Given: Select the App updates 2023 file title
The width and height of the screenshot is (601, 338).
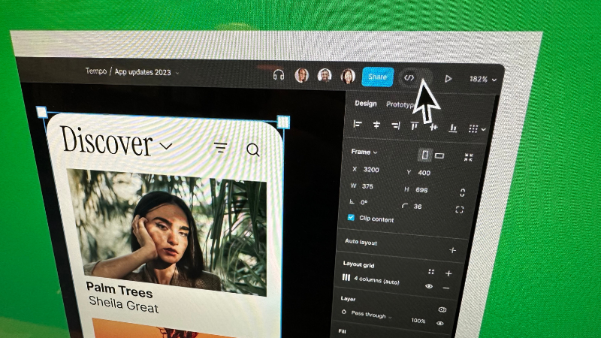Looking at the screenshot, I should 143,71.
